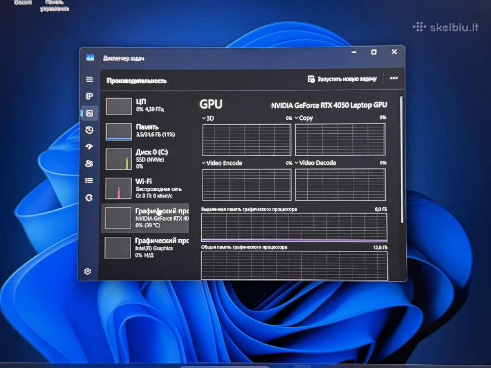Screen dimensions: 491x368
Task: Select the Intel(R) Graphics processor item
Action: pos(145,247)
